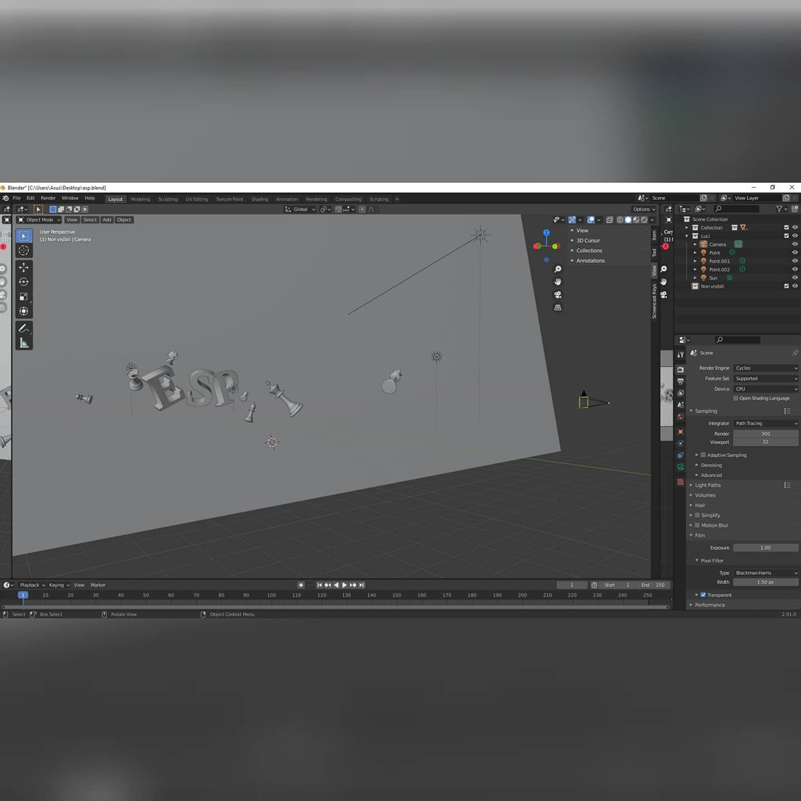Click the End frame 250 field
The height and width of the screenshot is (801, 801).
652,585
